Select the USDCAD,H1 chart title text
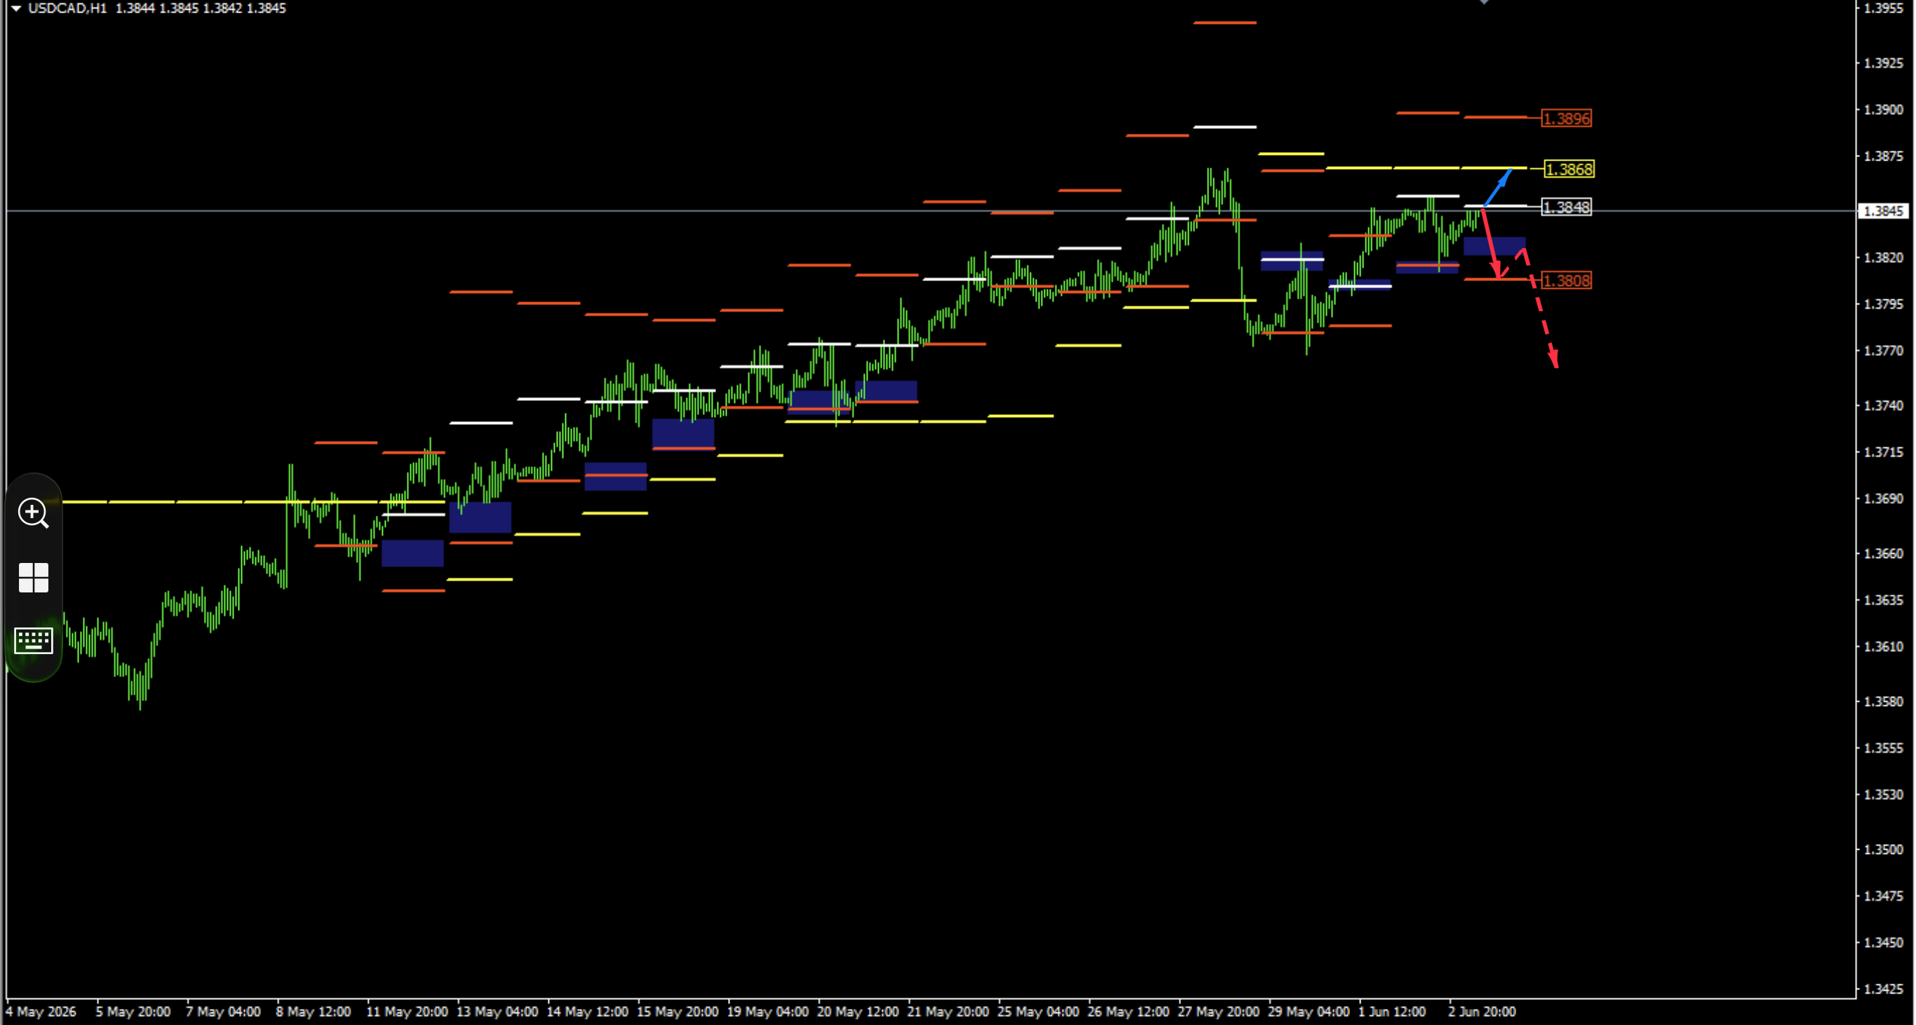 tap(68, 8)
